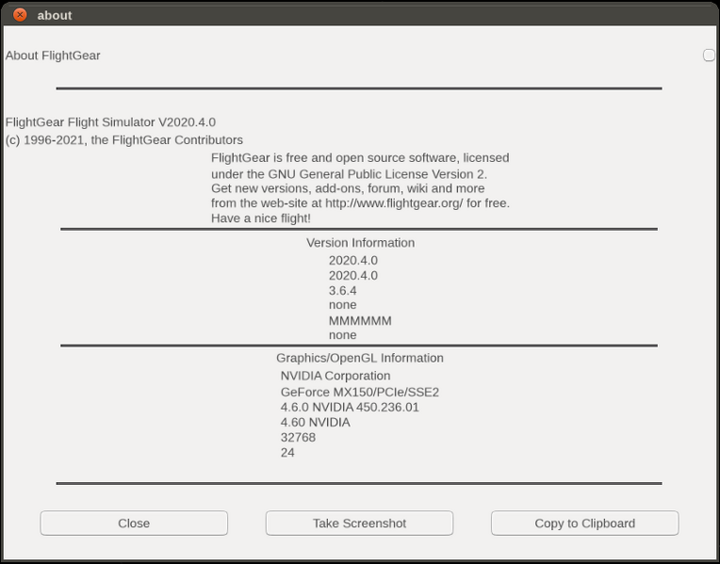Click the '3.6.4' version value
This screenshot has height=564, width=720.
point(342,291)
